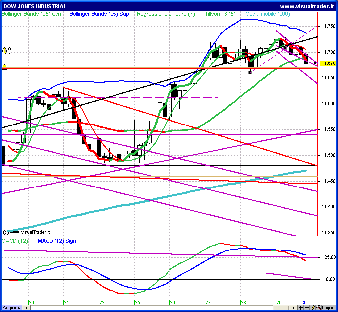Click the upper bell alarm icon
This screenshot has width=338, height=312.
click(x=4, y=51)
